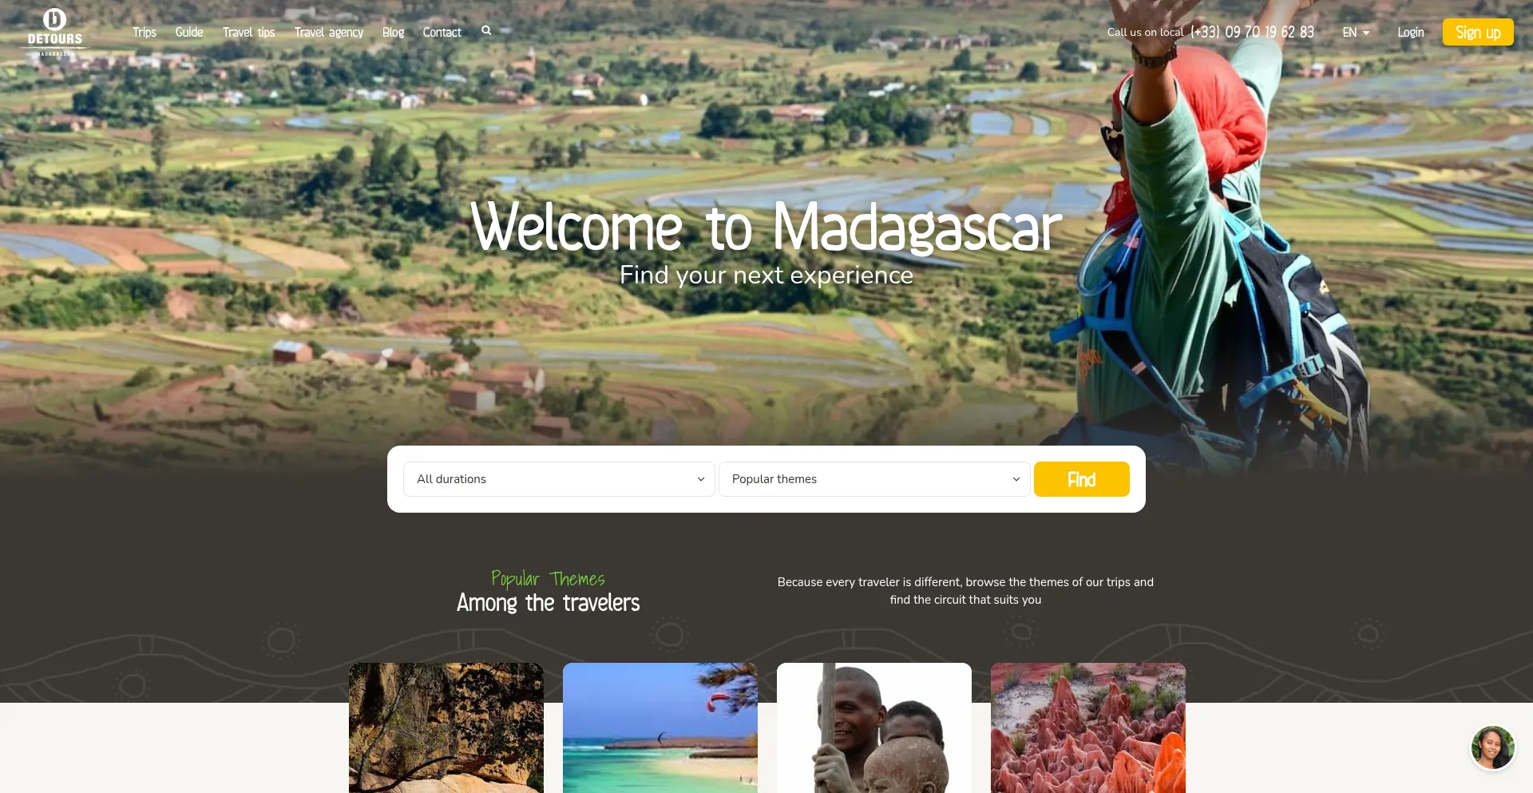Visit the Blog link

click(x=393, y=33)
